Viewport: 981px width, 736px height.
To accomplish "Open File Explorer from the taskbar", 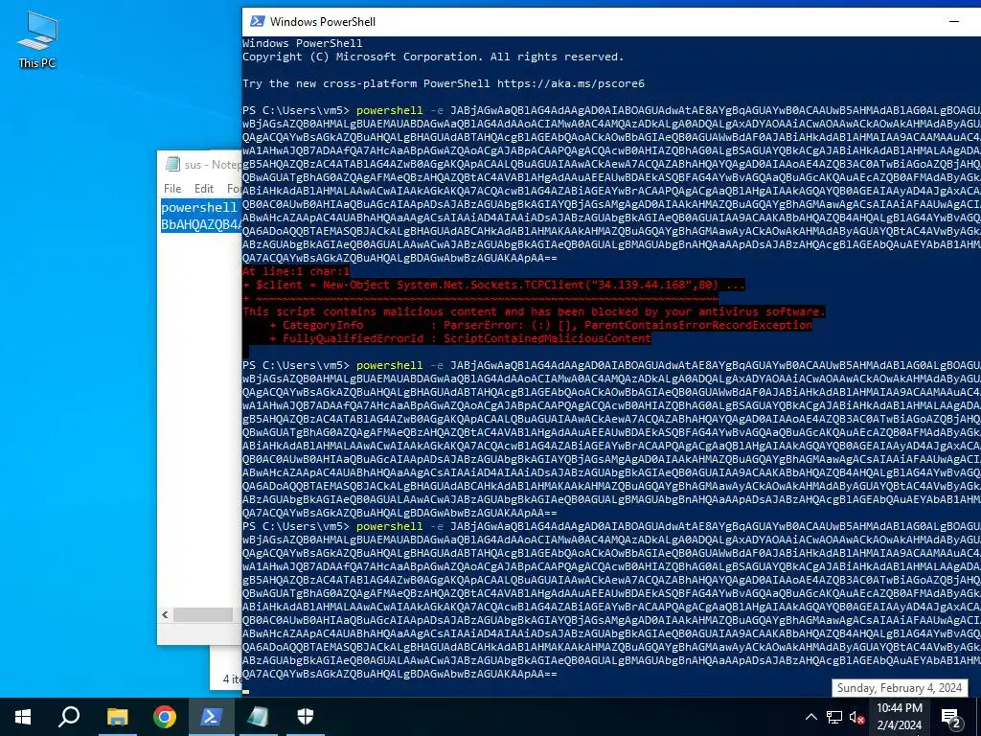I will pyautogui.click(x=117, y=717).
